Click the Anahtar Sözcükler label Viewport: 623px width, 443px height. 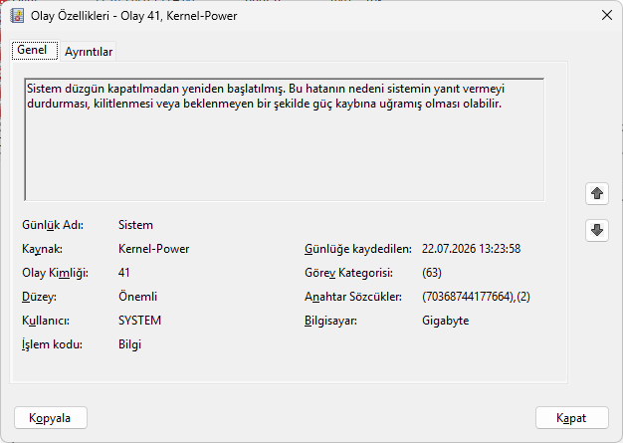click(x=353, y=297)
